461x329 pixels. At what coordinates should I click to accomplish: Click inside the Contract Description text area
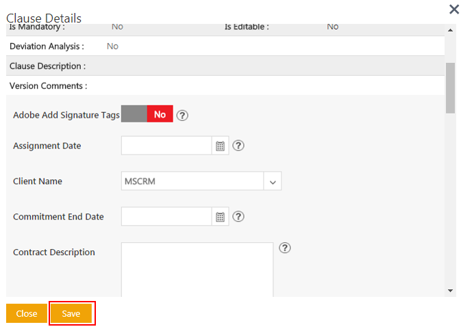tap(197, 269)
